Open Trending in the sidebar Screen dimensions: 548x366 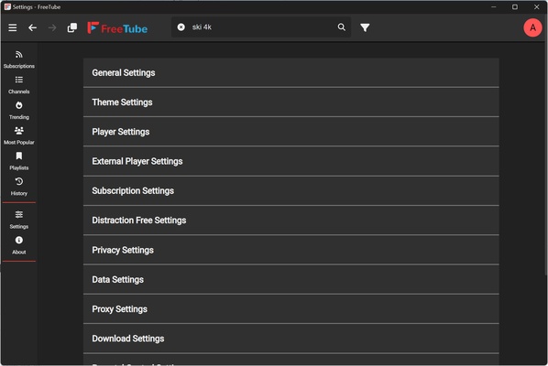pos(19,111)
